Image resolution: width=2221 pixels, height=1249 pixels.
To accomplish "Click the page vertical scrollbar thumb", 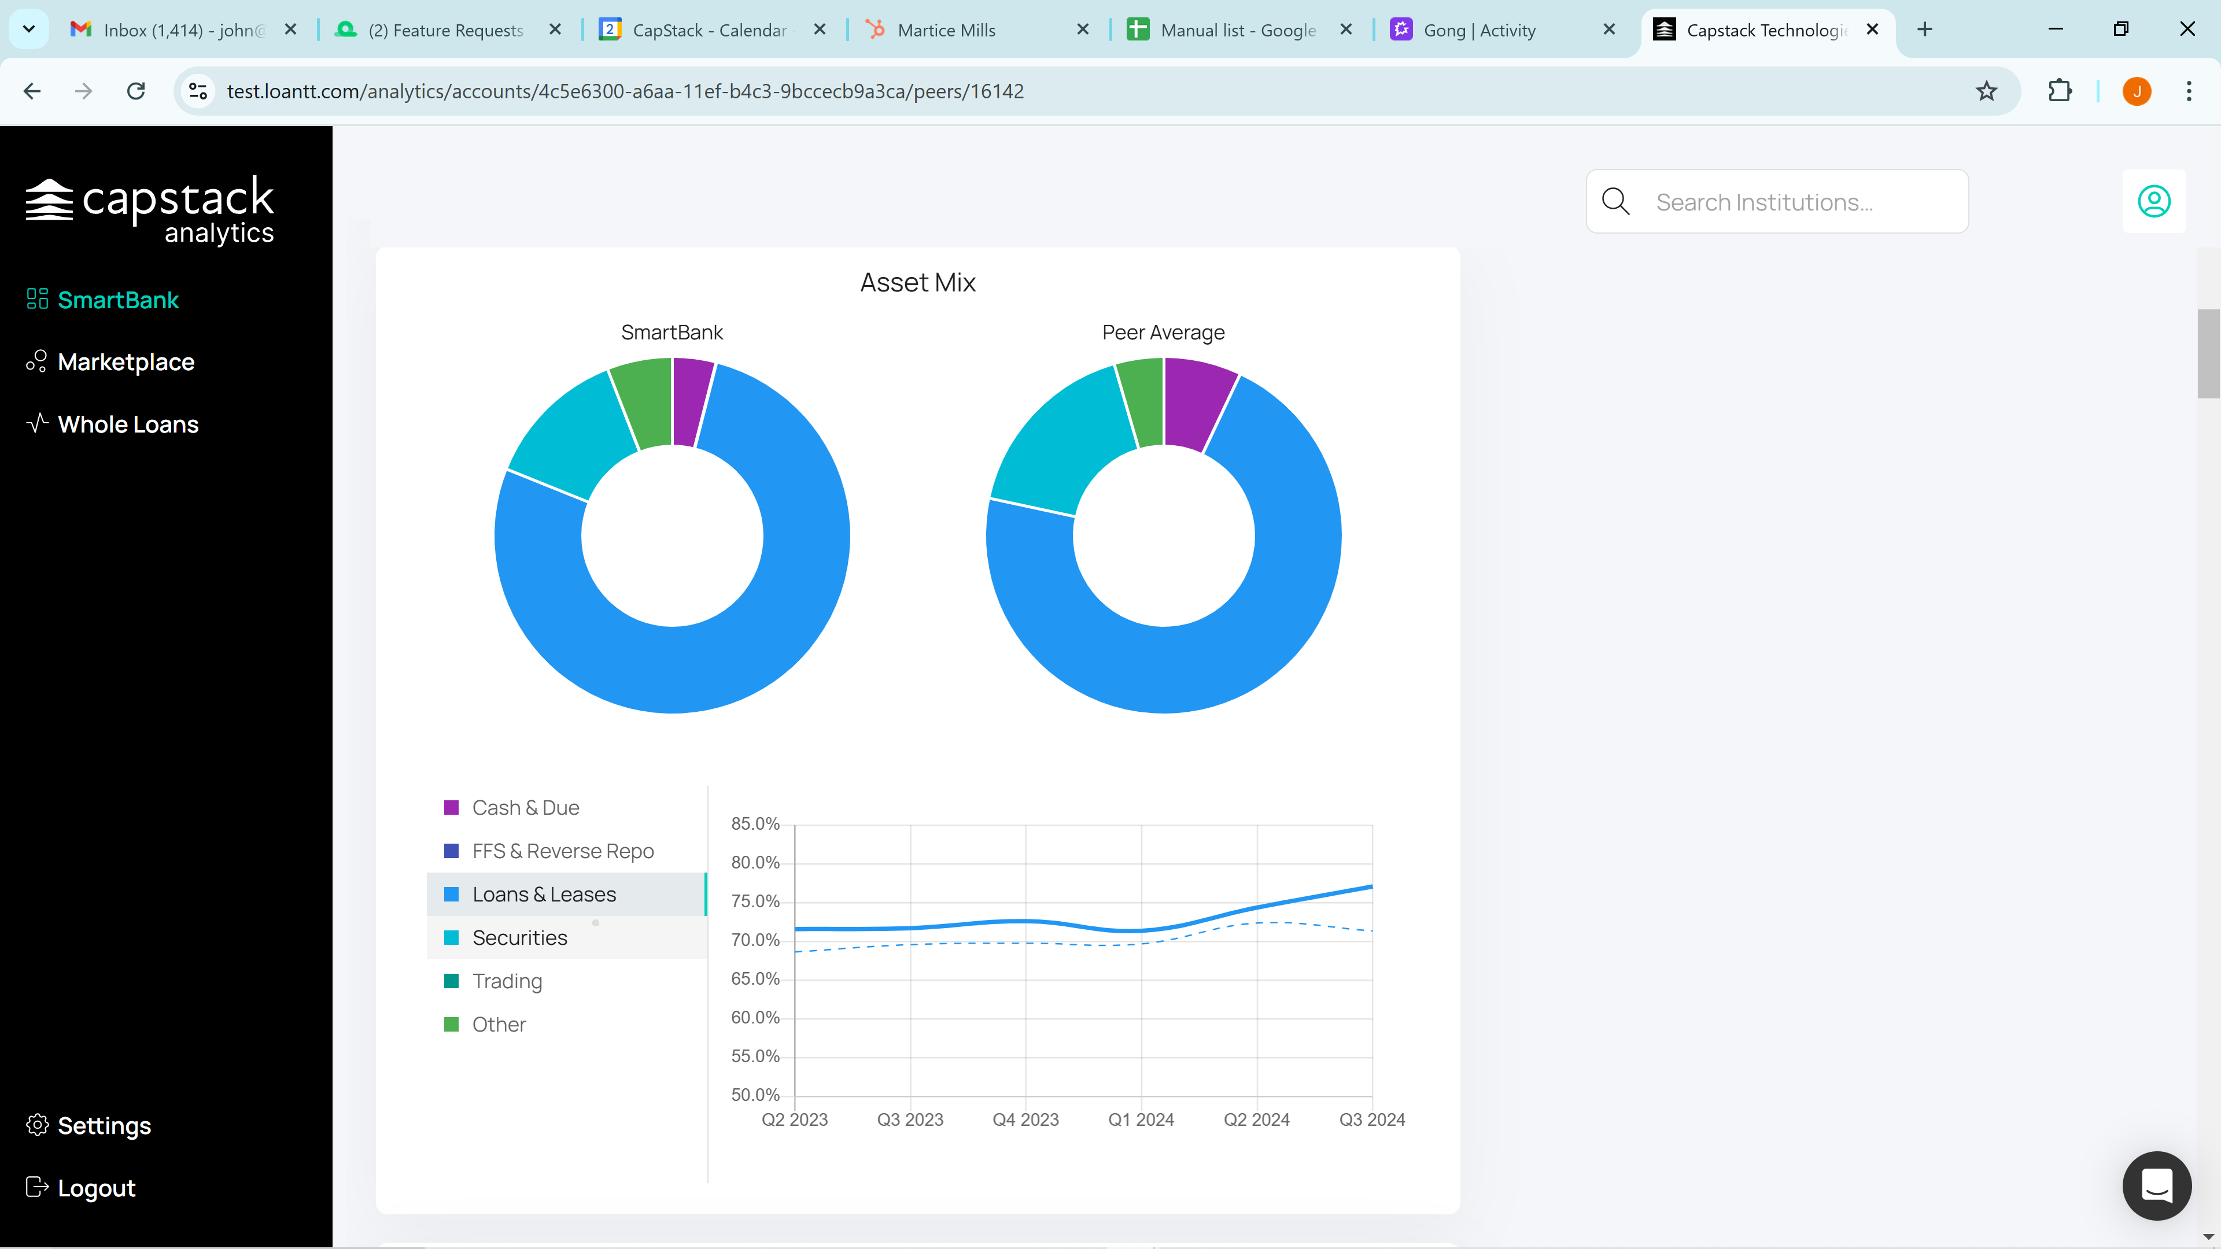I will point(2208,353).
